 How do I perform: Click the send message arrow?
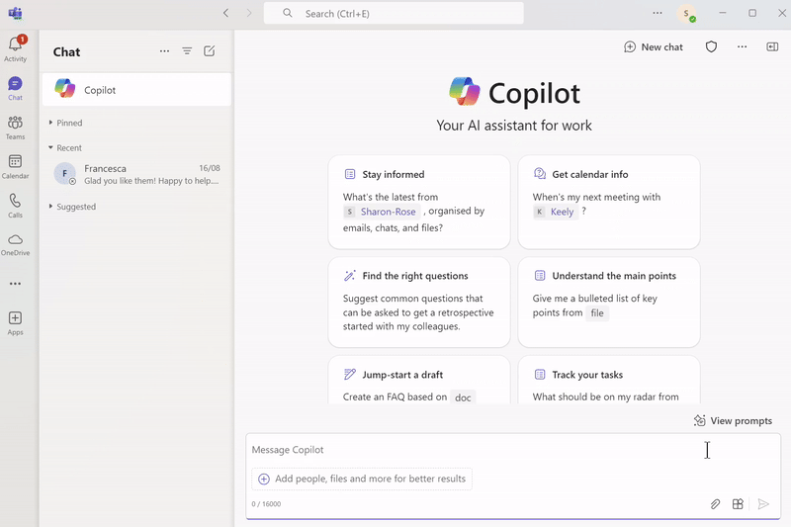[x=763, y=504]
